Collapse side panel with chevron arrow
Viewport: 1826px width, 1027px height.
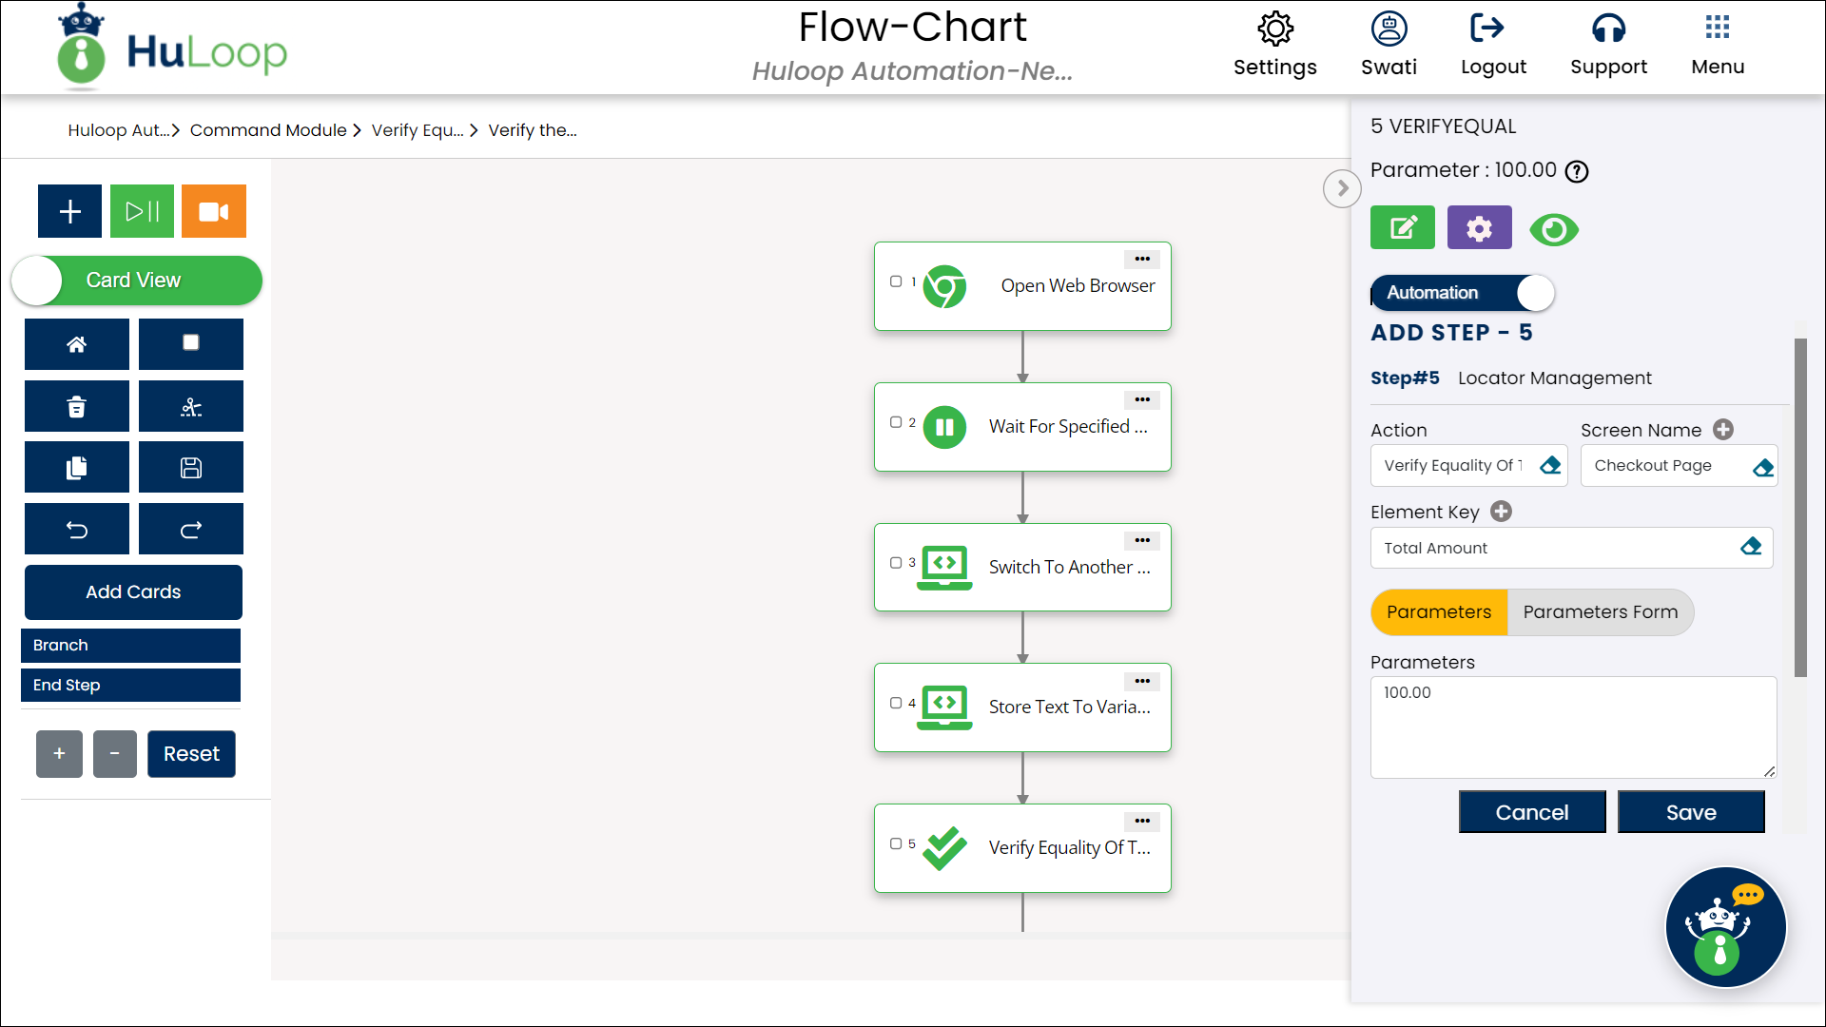coord(1342,188)
